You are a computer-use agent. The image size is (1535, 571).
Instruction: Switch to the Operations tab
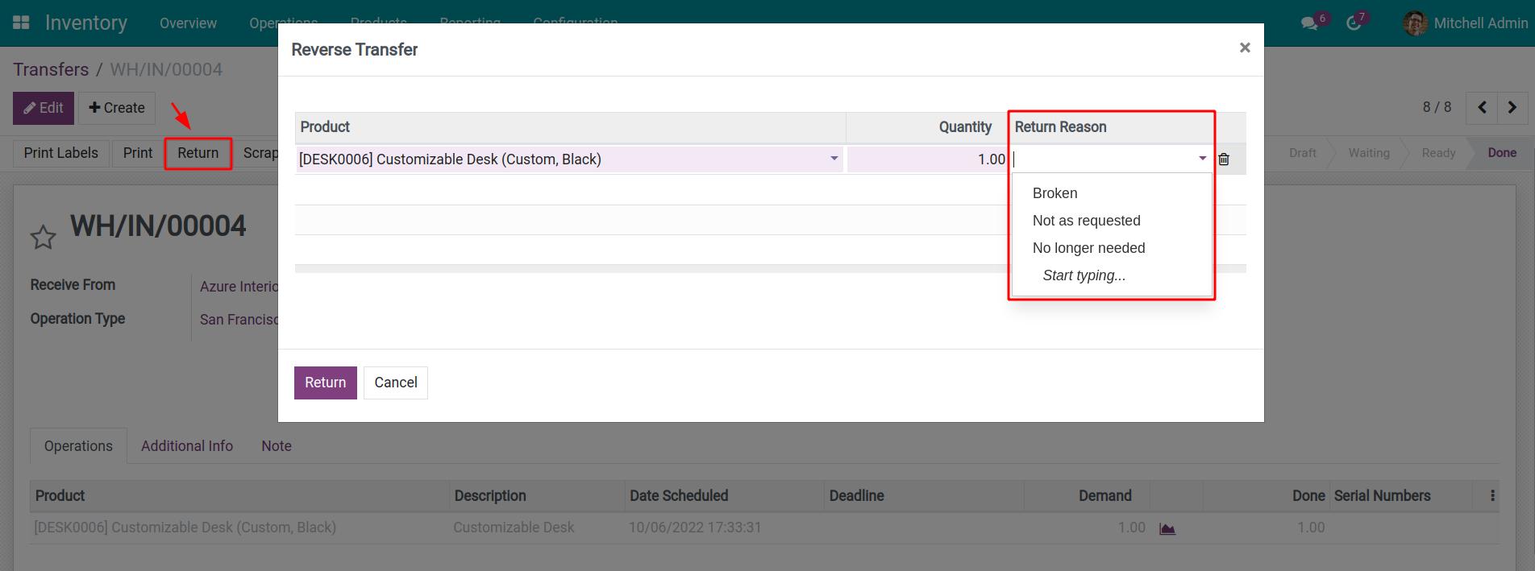78,446
